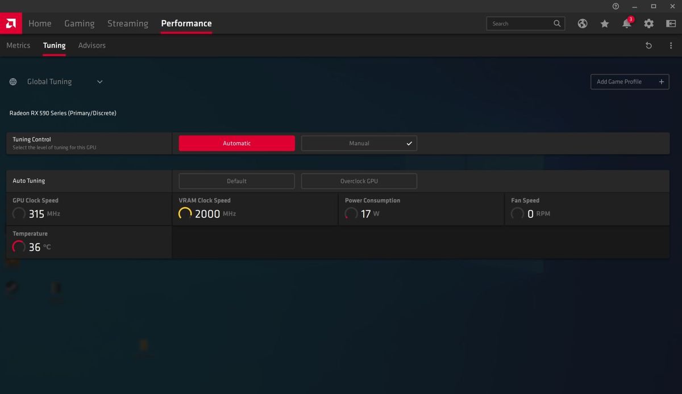Select Manual tuning control

[359, 143]
